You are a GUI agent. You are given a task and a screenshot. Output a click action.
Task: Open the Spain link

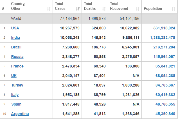[x=16, y=104]
